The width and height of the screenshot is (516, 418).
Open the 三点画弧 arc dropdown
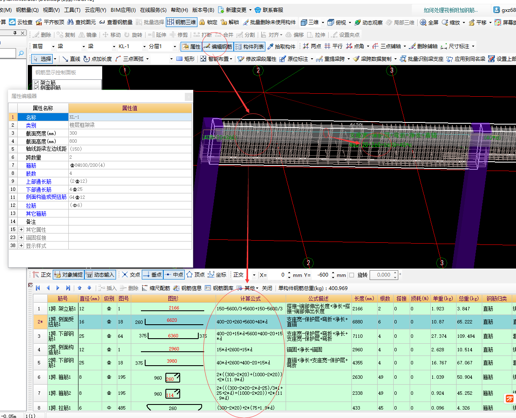(x=147, y=59)
